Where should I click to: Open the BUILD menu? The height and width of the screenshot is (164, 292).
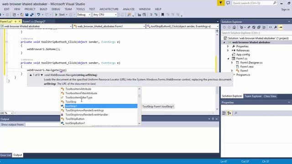[43, 9]
